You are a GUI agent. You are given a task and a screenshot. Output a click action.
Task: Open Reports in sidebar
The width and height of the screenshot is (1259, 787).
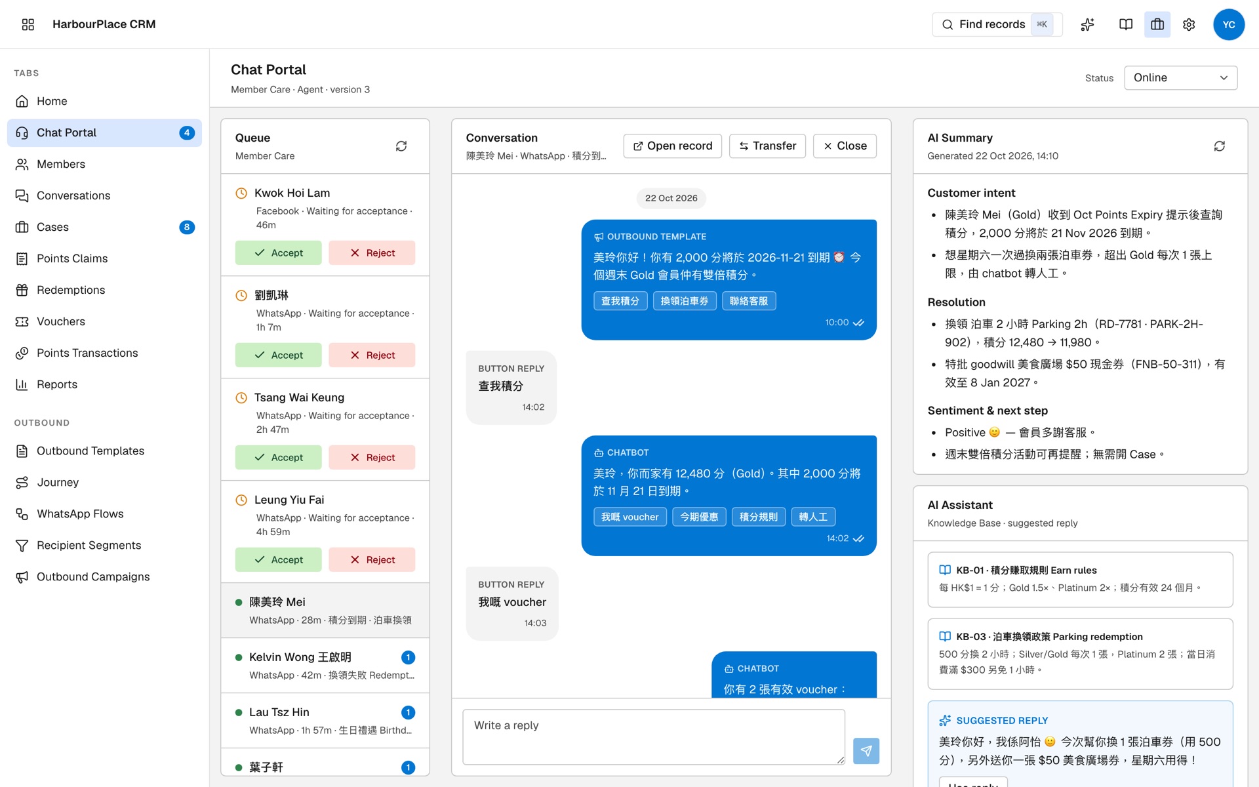pyautogui.click(x=105, y=384)
